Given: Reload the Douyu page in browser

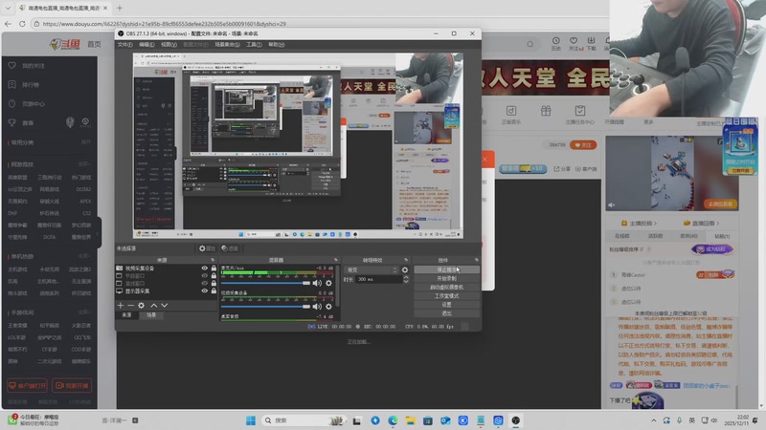Looking at the screenshot, I should (22, 23).
